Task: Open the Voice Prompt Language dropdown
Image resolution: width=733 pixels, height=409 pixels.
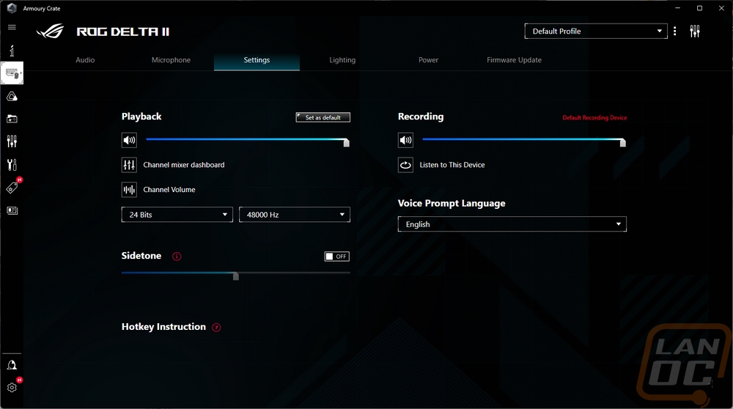Action: coord(512,224)
